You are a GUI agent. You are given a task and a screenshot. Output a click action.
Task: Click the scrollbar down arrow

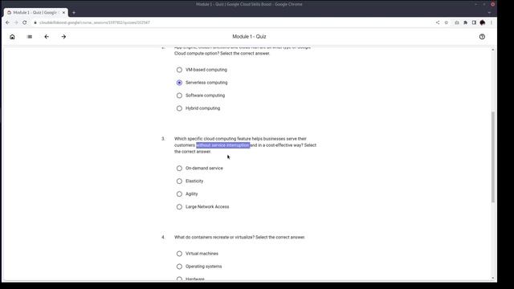[492, 279]
